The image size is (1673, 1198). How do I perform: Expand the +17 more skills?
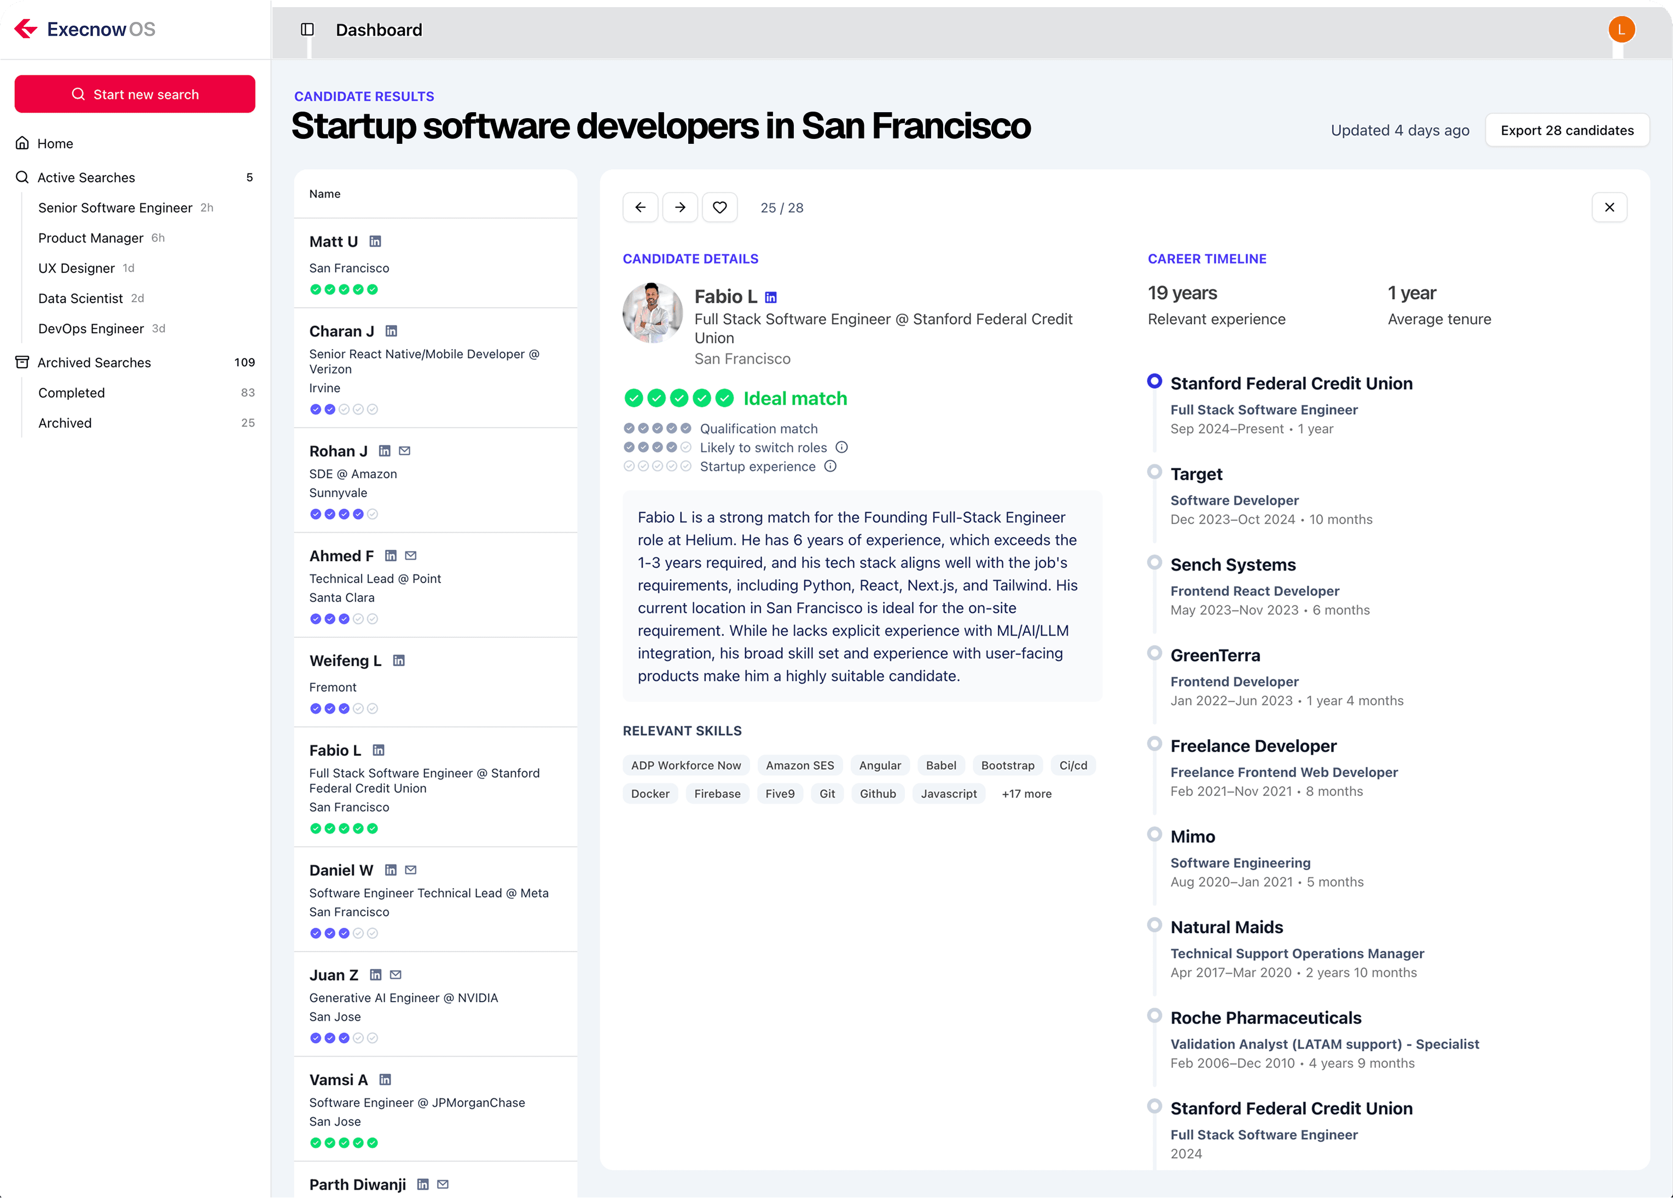pos(1026,794)
